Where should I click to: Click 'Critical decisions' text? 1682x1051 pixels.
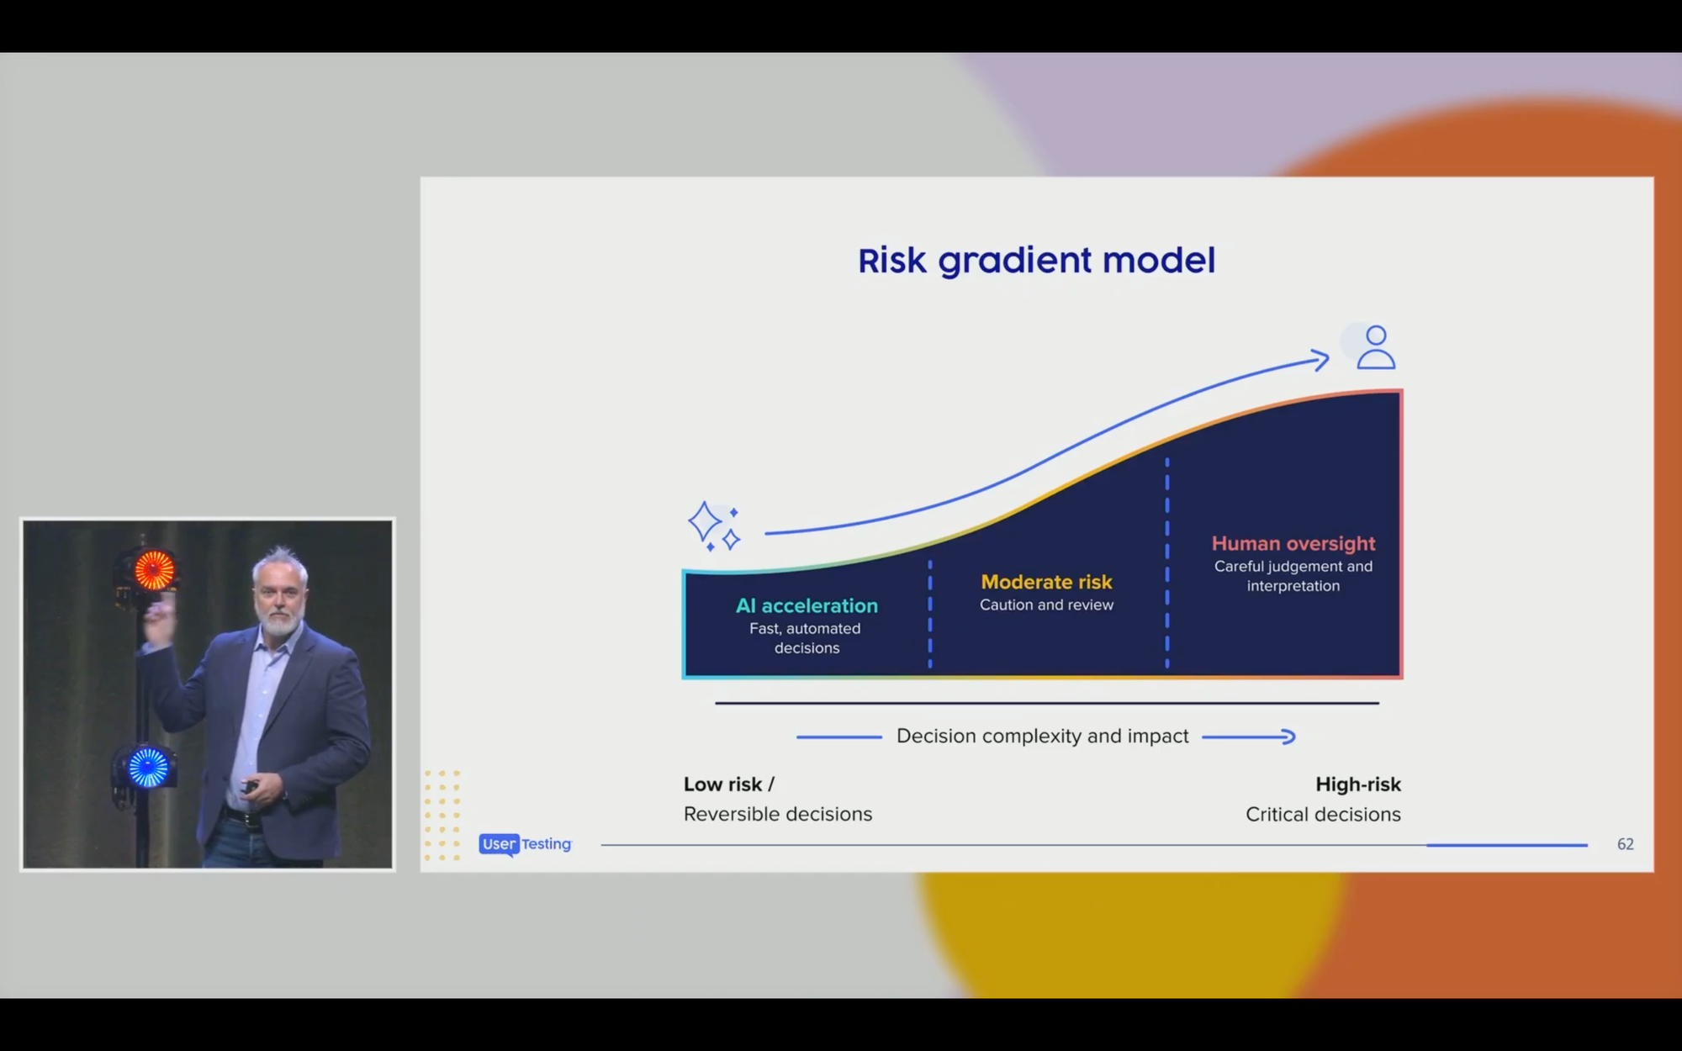1323,814
